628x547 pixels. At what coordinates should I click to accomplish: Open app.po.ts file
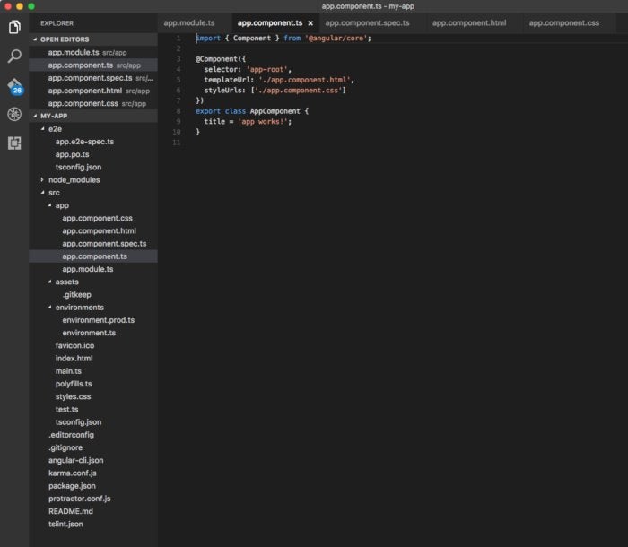93,154
